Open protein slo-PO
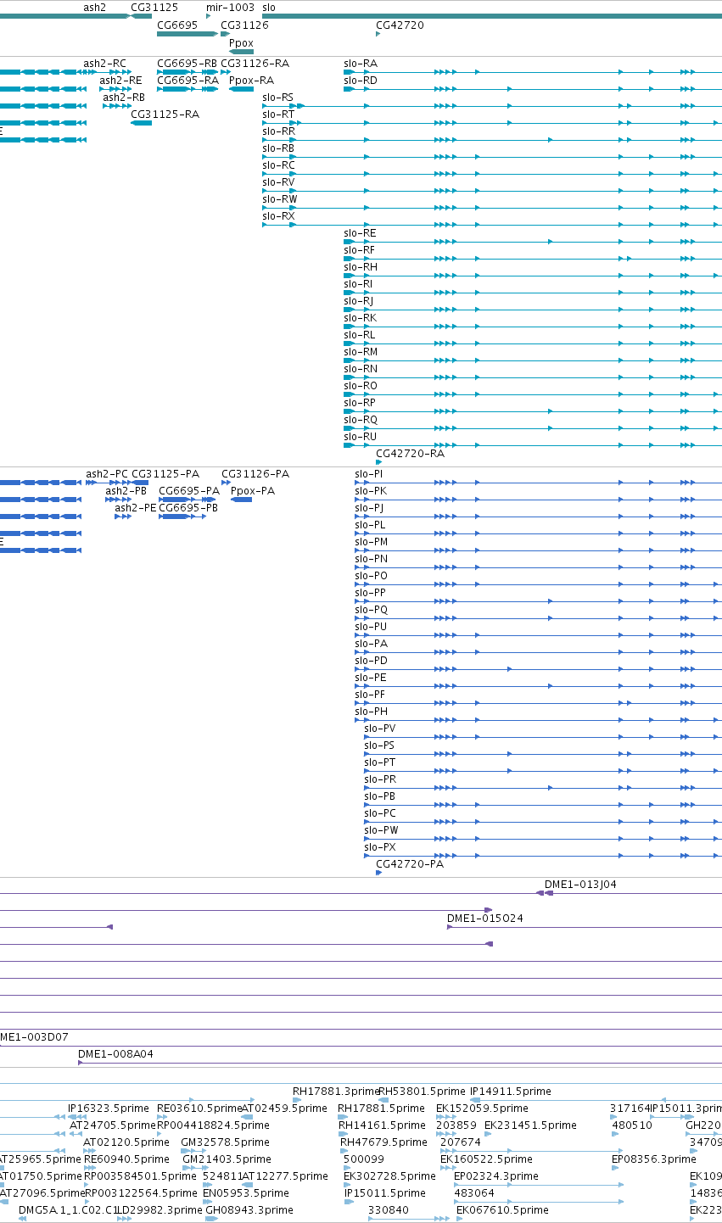 (x=371, y=576)
